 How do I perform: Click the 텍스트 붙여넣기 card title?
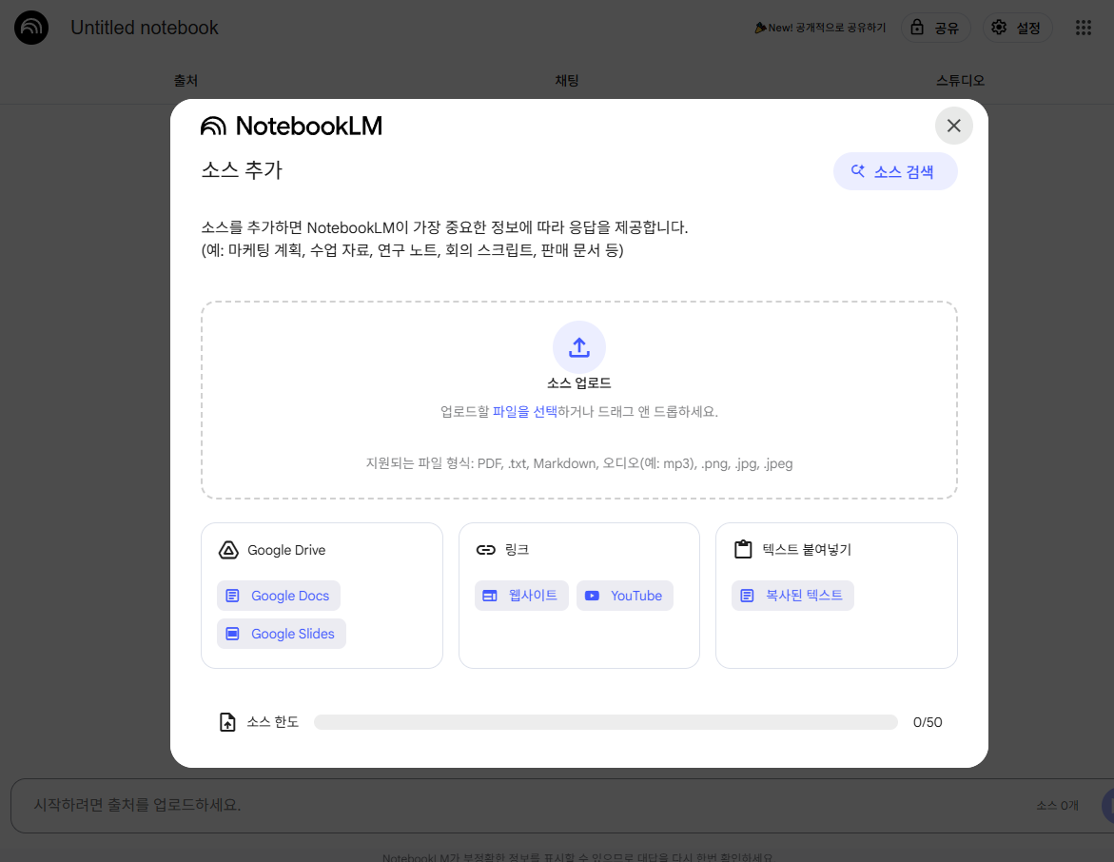tap(807, 549)
